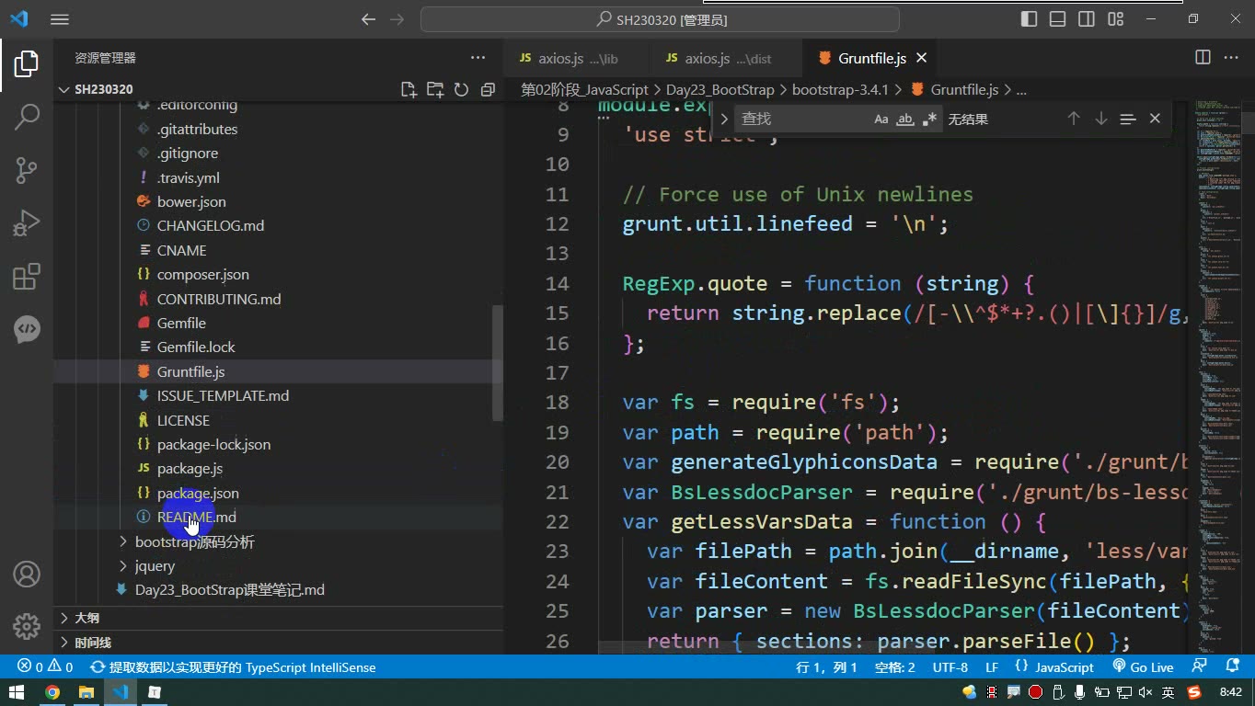This screenshot has width=1255, height=706.
Task: Toggle Find in Selection option
Action: 1128,119
